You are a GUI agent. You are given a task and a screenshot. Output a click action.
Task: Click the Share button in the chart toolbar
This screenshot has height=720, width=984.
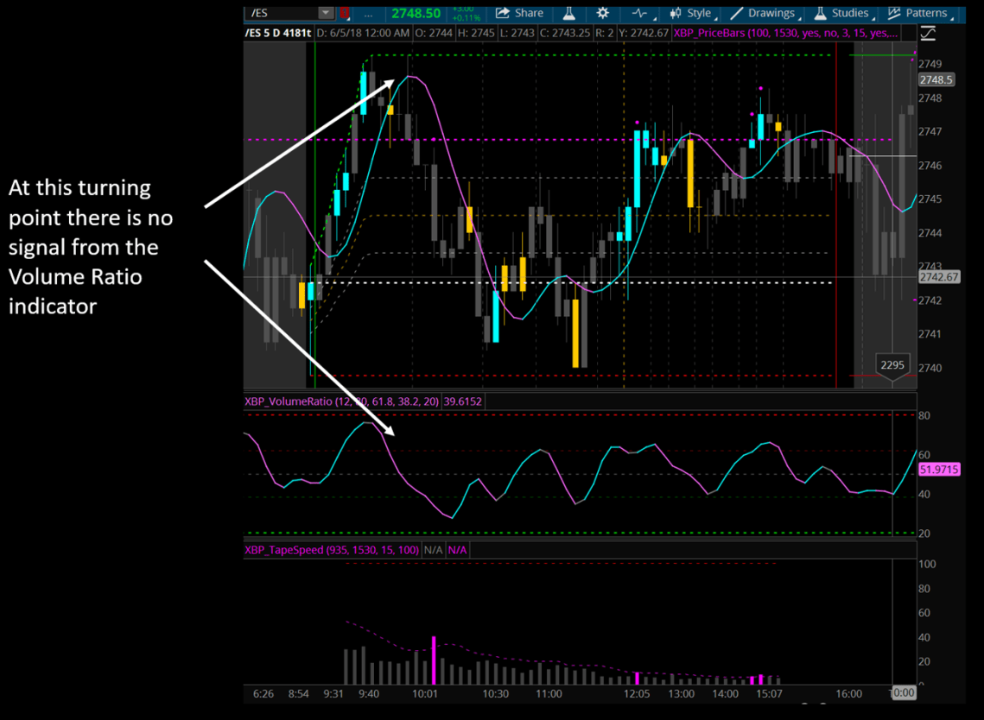pyautogui.click(x=520, y=13)
